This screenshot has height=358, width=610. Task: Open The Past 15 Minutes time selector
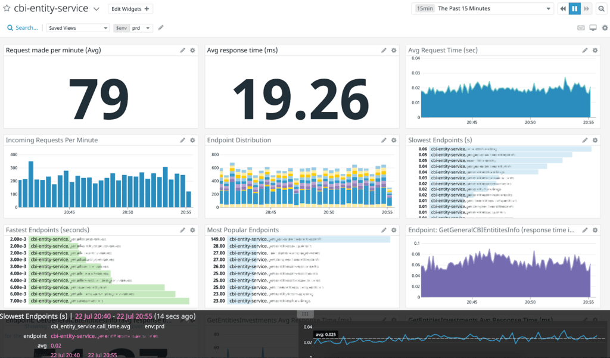tap(484, 9)
